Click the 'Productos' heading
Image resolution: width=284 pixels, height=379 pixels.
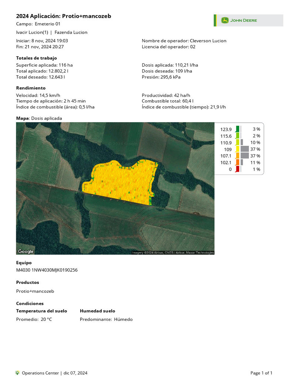27,282
